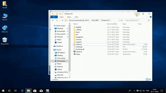Click the Properties quick access toolbar icon

pyautogui.click(x=57, y=14)
